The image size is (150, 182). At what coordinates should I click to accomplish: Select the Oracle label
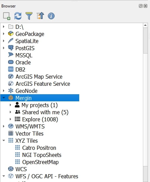click(23, 62)
